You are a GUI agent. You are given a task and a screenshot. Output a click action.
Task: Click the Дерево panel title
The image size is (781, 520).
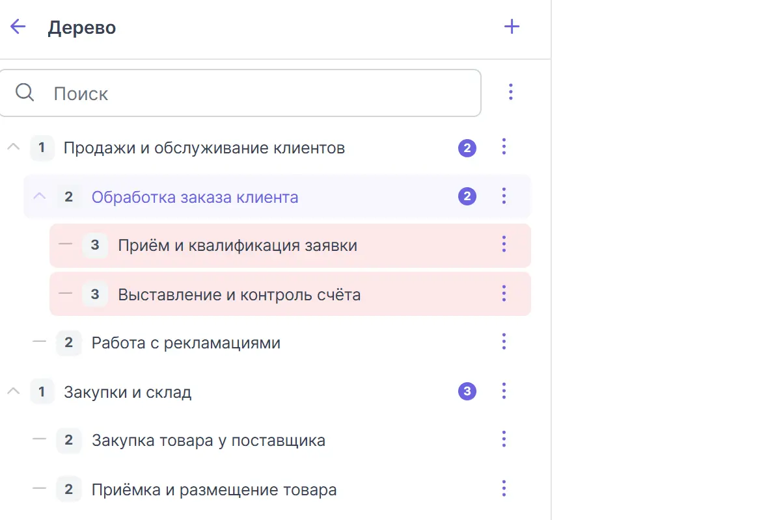click(x=82, y=28)
